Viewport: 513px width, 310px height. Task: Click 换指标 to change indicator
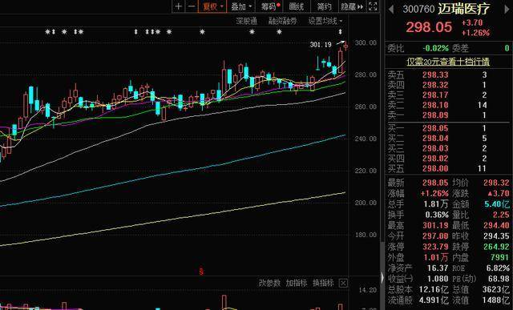click(323, 283)
